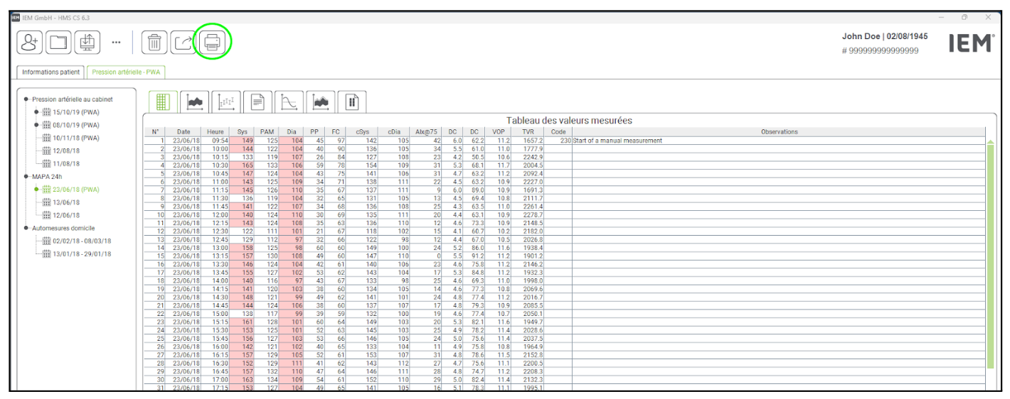Click the device data import icon
The width and height of the screenshot is (1010, 399).
(x=87, y=43)
